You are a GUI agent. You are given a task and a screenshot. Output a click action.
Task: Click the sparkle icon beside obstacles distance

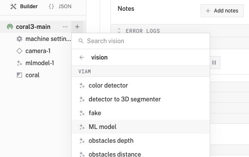click(82, 154)
